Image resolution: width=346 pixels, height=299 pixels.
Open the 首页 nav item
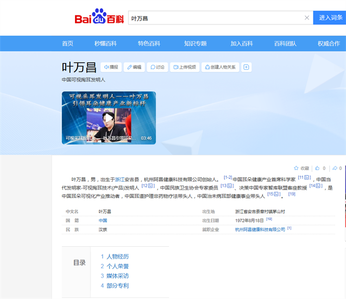[x=67, y=43]
